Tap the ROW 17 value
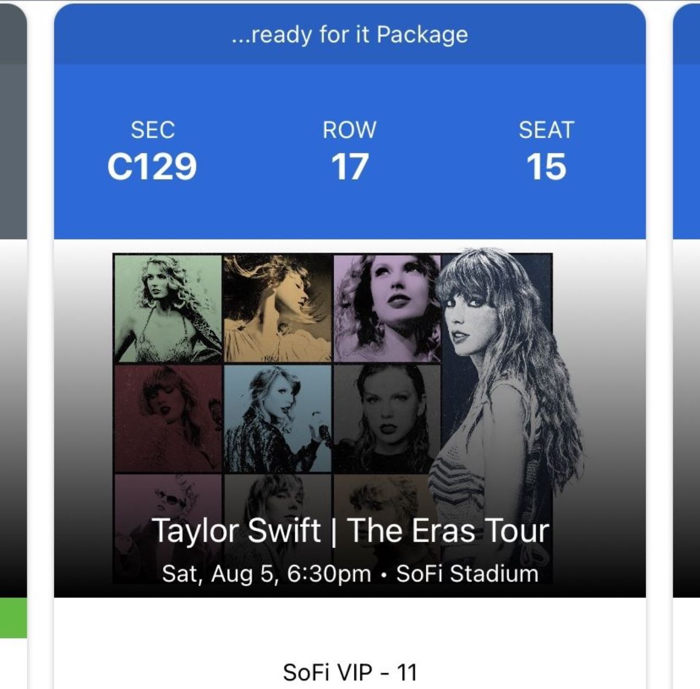The width and height of the screenshot is (700, 689). (x=349, y=166)
